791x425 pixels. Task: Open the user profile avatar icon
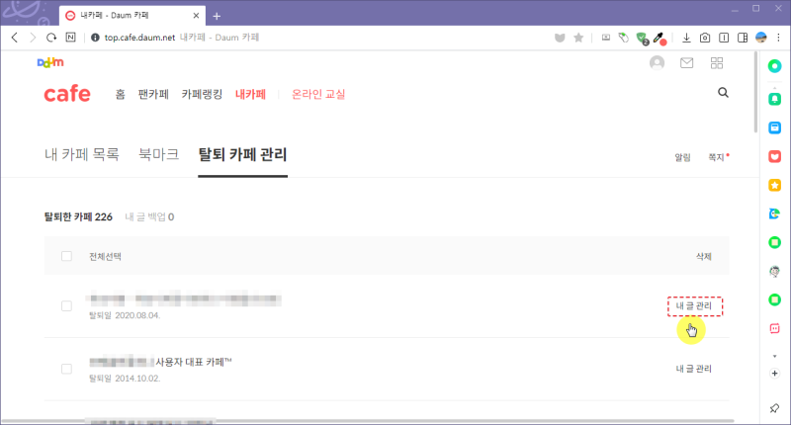[657, 63]
